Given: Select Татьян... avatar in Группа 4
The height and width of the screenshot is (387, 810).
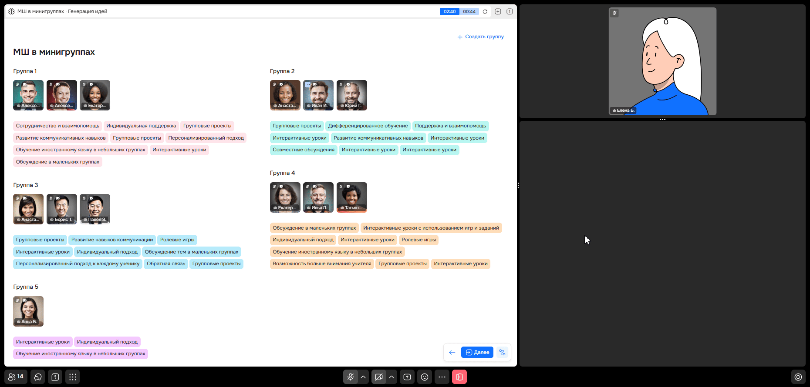Looking at the screenshot, I should tap(352, 197).
